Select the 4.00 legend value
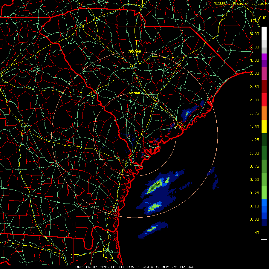The height and width of the screenshot is (269, 269). point(254,60)
